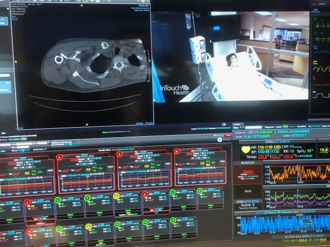The height and width of the screenshot is (247, 330).
Task: Open the Vent bundle tile
Action: (x=248, y=191)
